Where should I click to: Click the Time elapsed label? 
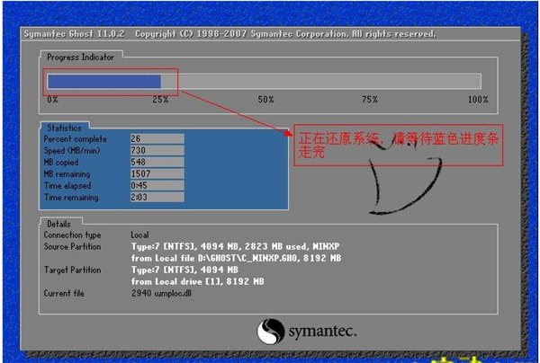point(67,186)
